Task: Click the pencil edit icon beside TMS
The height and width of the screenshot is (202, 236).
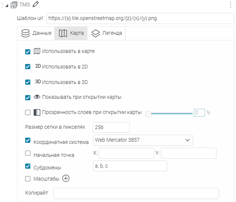Action: tap(36, 4)
